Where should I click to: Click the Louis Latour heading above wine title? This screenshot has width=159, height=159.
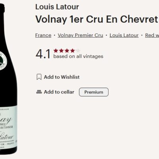coord(57,7)
